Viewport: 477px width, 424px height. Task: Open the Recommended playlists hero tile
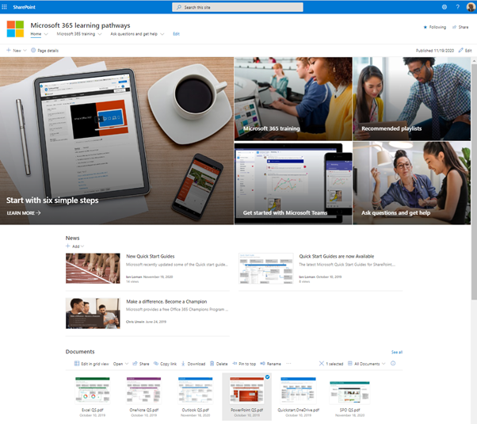(411, 98)
